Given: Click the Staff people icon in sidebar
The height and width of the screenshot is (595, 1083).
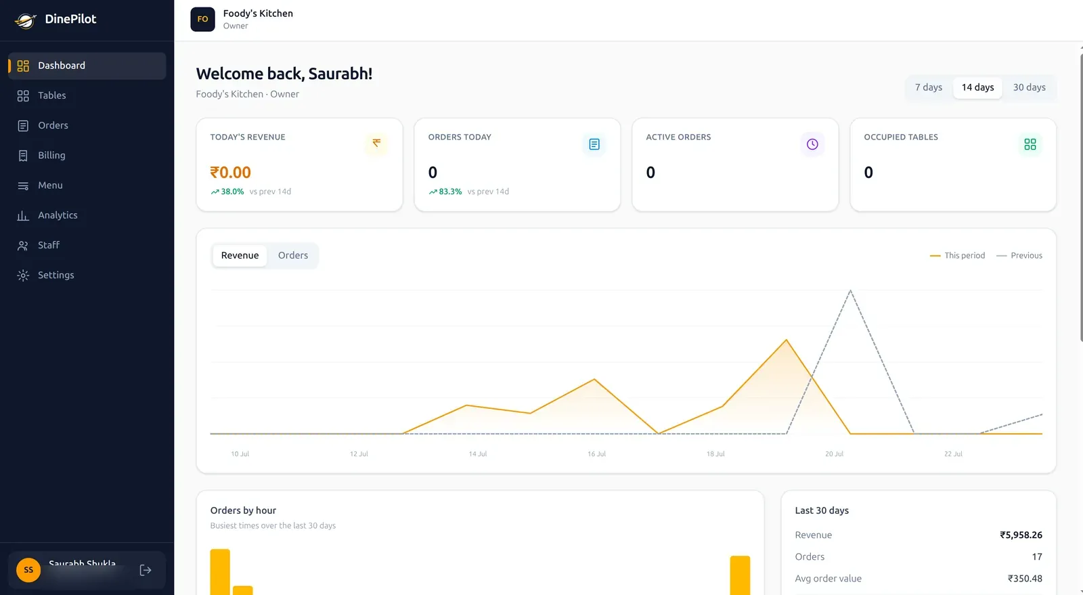Looking at the screenshot, I should pyautogui.click(x=23, y=245).
